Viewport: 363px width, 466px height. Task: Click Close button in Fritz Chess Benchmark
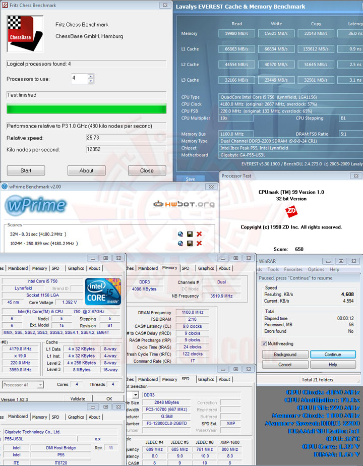(x=147, y=170)
